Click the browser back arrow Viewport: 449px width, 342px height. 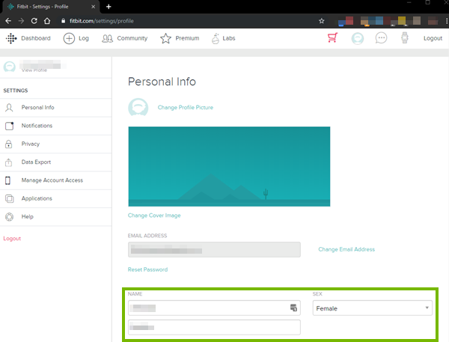8,21
